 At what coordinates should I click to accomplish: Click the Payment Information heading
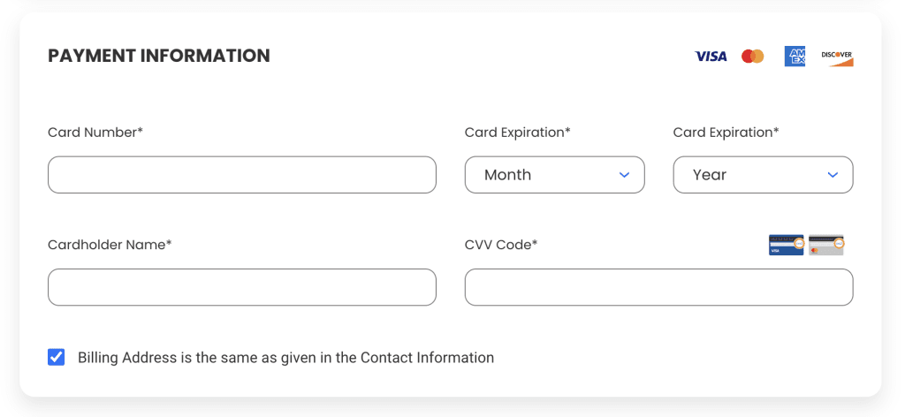(x=159, y=56)
